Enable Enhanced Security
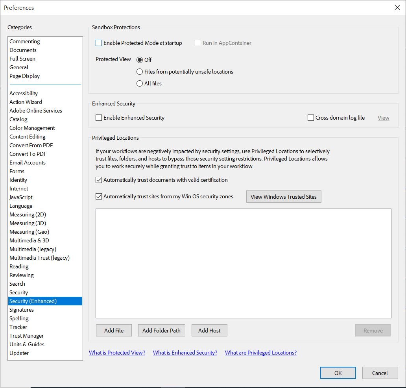Image resolution: width=406 pixels, height=388 pixels. (99, 117)
